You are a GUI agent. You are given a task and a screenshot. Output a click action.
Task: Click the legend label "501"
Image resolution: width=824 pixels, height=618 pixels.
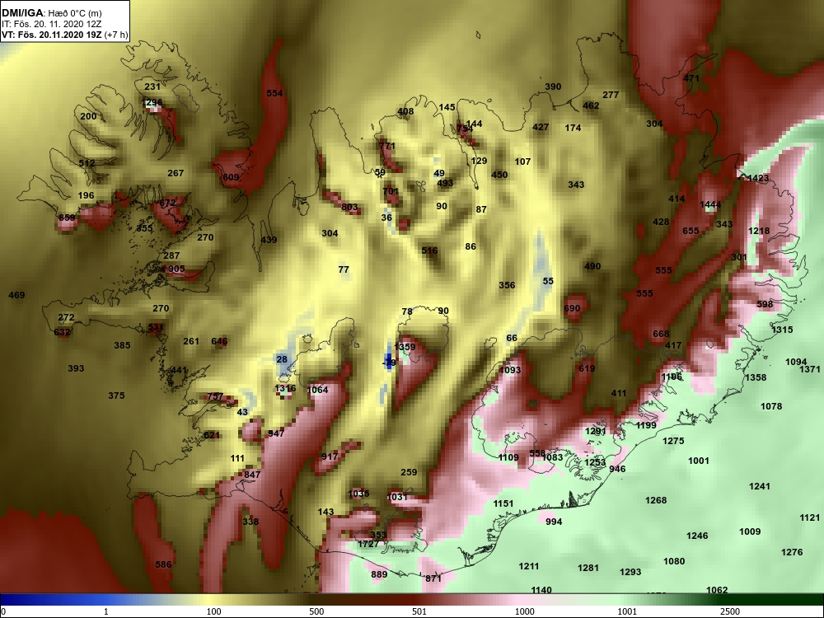(419, 611)
